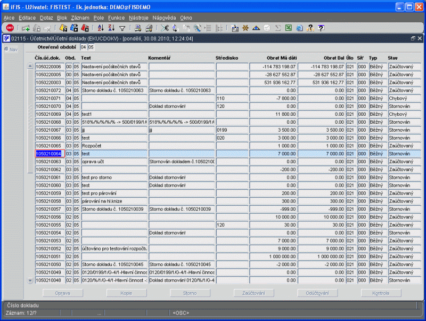Click Středisko '020' cell
The width and height of the screenshot is (426, 321).
(x=232, y=138)
